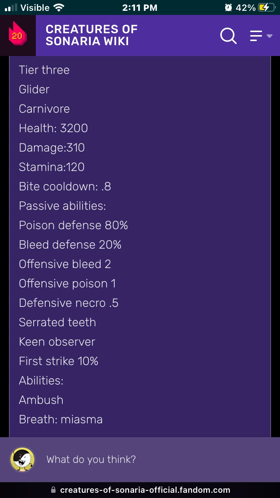Tap the "Tier three" line
Viewport: 280px width, 498px height.
(x=44, y=70)
